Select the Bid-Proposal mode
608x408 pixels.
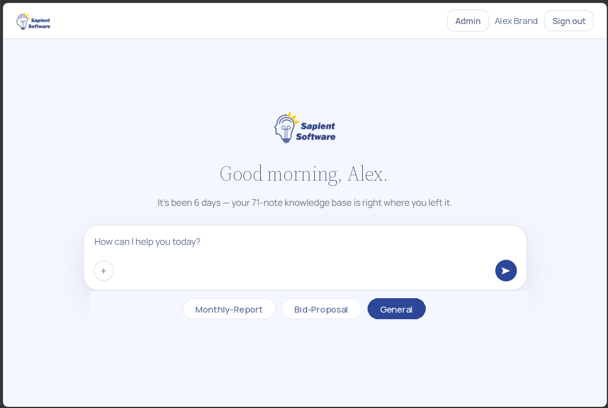[x=321, y=309]
